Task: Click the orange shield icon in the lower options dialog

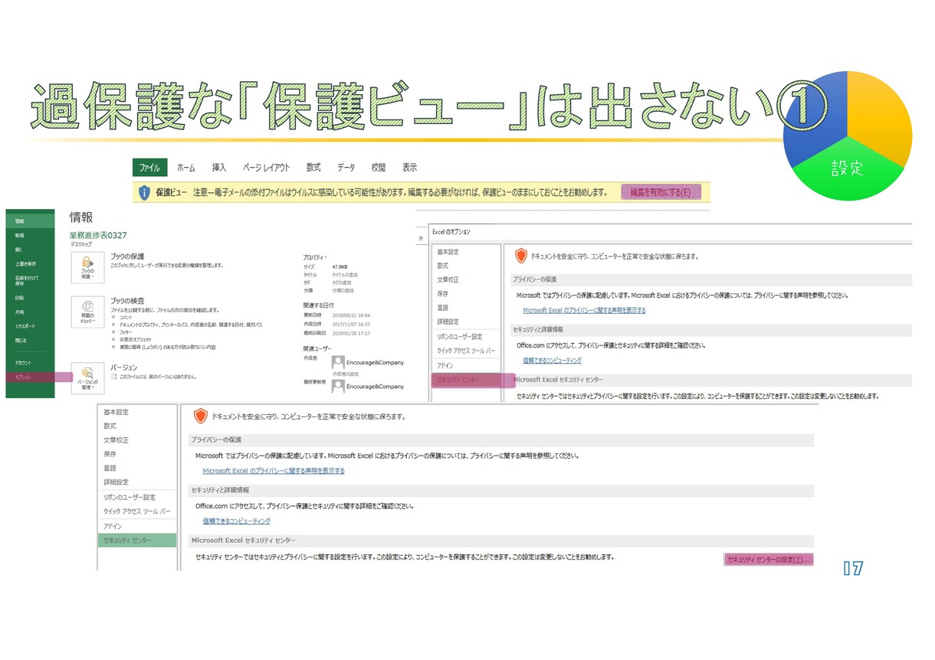Action: [200, 416]
